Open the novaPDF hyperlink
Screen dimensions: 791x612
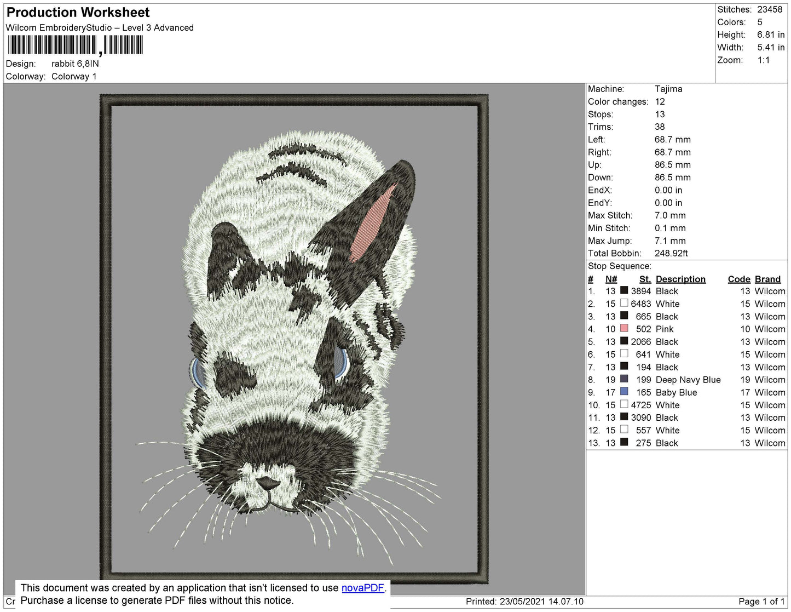click(363, 588)
